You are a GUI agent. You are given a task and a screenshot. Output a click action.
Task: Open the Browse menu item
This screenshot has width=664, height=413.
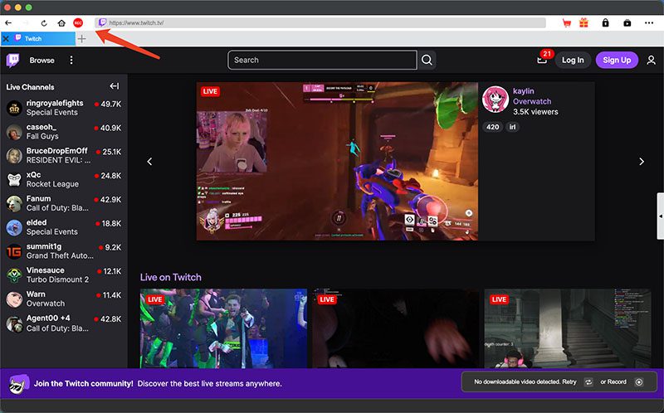pos(41,61)
